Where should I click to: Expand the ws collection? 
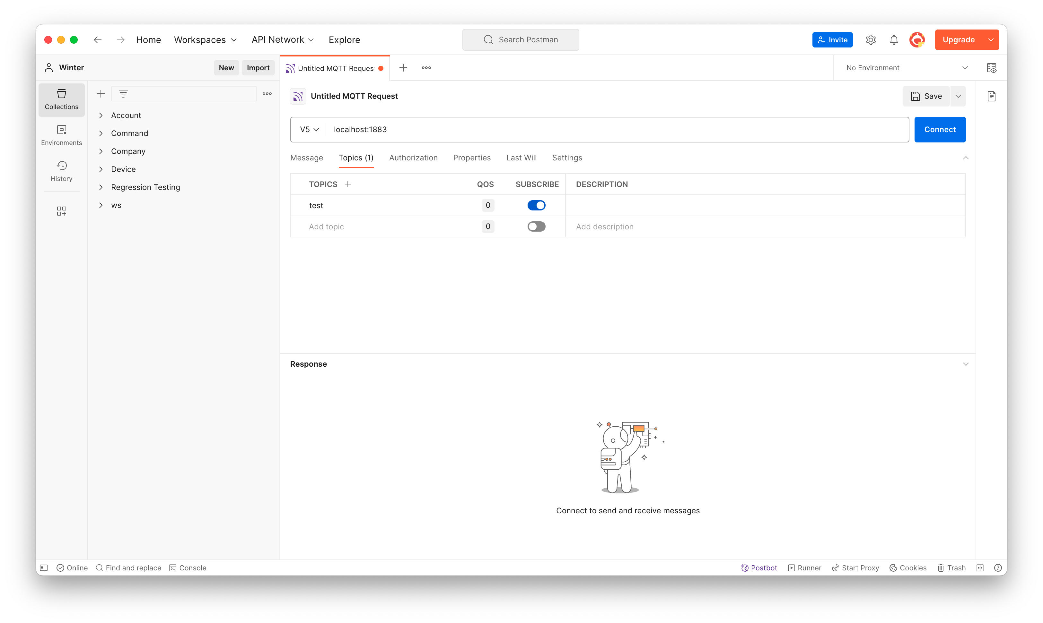pos(101,205)
